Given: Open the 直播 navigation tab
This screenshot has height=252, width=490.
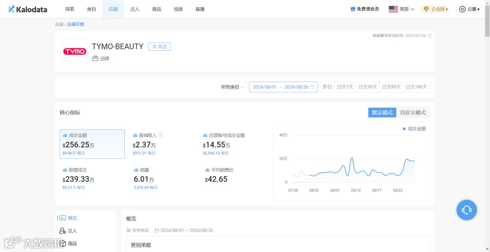Looking at the screenshot, I should [x=200, y=9].
